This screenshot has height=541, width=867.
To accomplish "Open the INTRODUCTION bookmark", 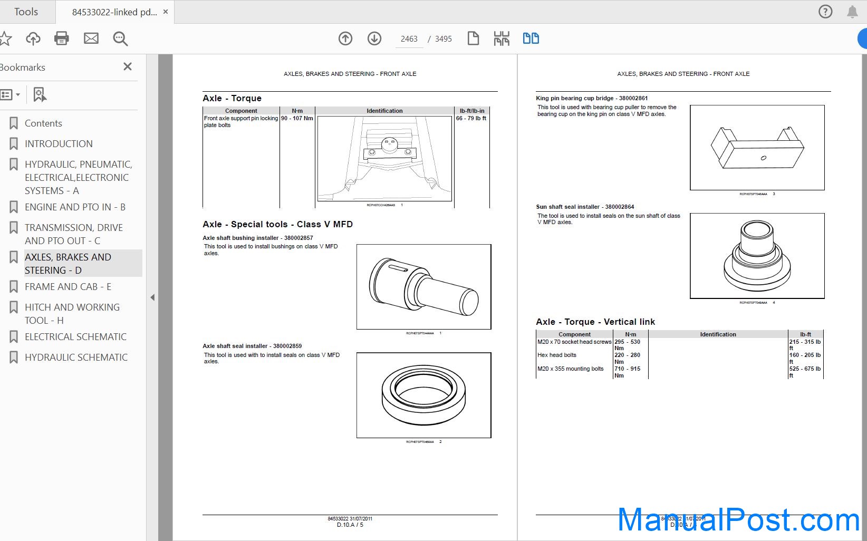I will click(59, 144).
